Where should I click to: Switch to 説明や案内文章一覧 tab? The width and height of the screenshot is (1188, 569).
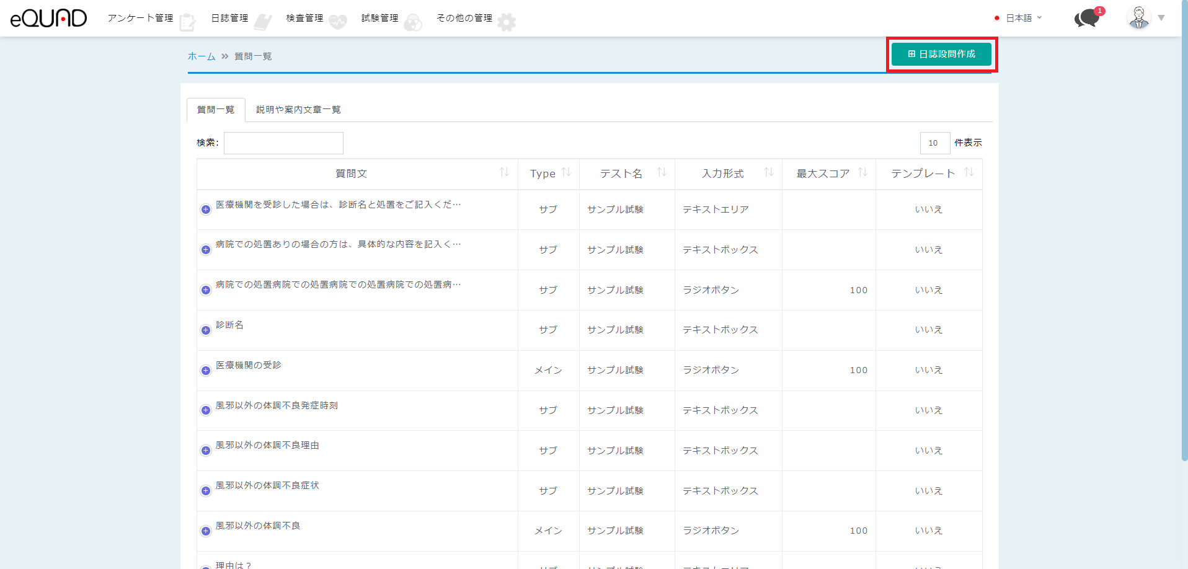[298, 110]
